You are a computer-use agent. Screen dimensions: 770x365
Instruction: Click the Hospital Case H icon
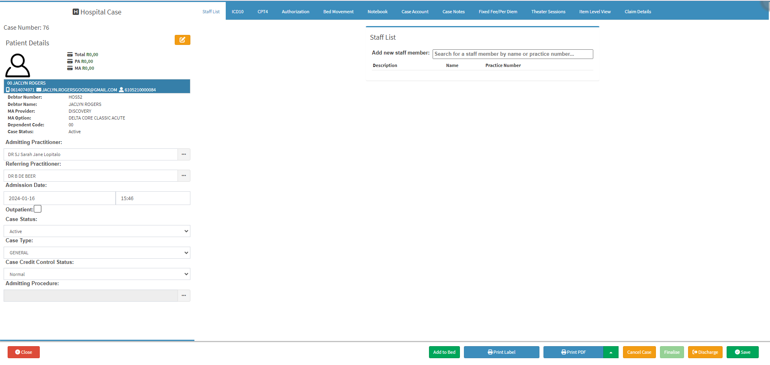(76, 12)
